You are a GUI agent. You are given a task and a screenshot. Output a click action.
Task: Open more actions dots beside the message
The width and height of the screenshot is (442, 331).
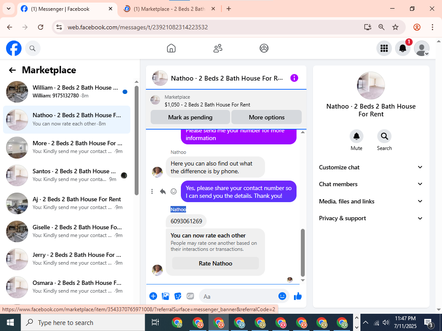click(152, 191)
